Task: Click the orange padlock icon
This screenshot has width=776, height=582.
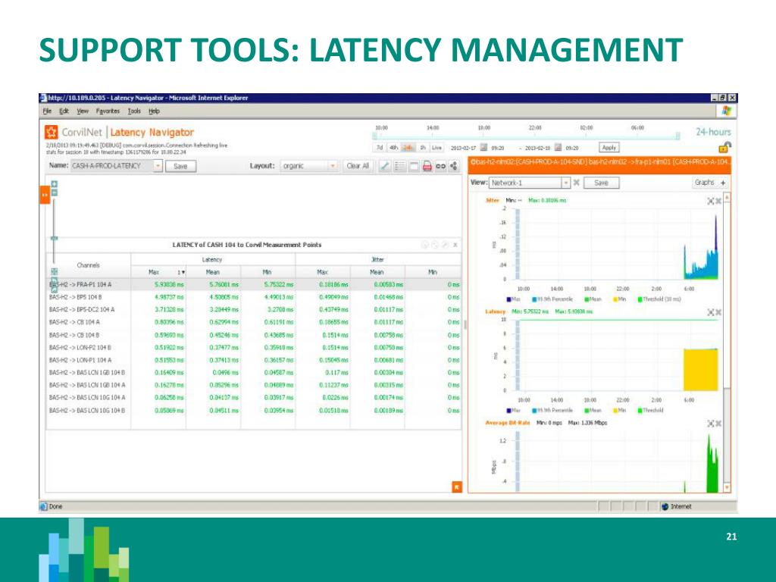Action: (725, 147)
